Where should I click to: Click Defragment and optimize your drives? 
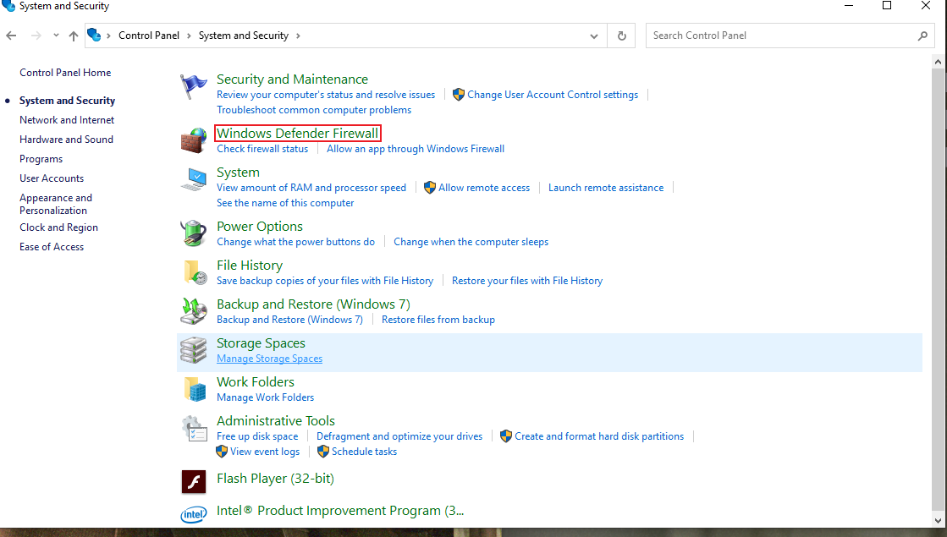[399, 436]
